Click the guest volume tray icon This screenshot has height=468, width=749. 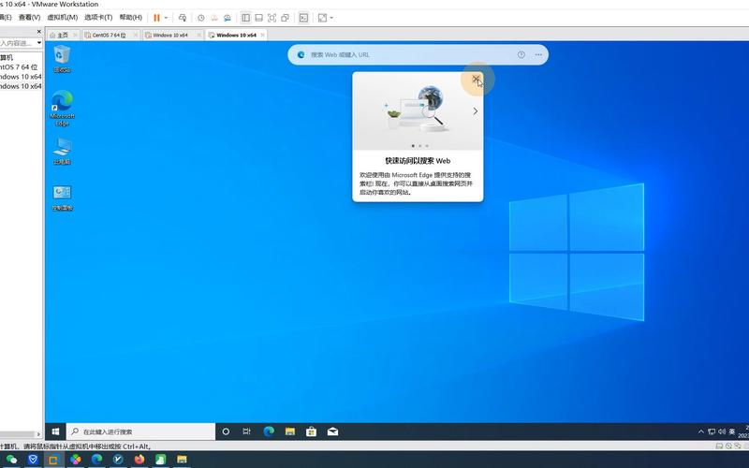[722, 431]
